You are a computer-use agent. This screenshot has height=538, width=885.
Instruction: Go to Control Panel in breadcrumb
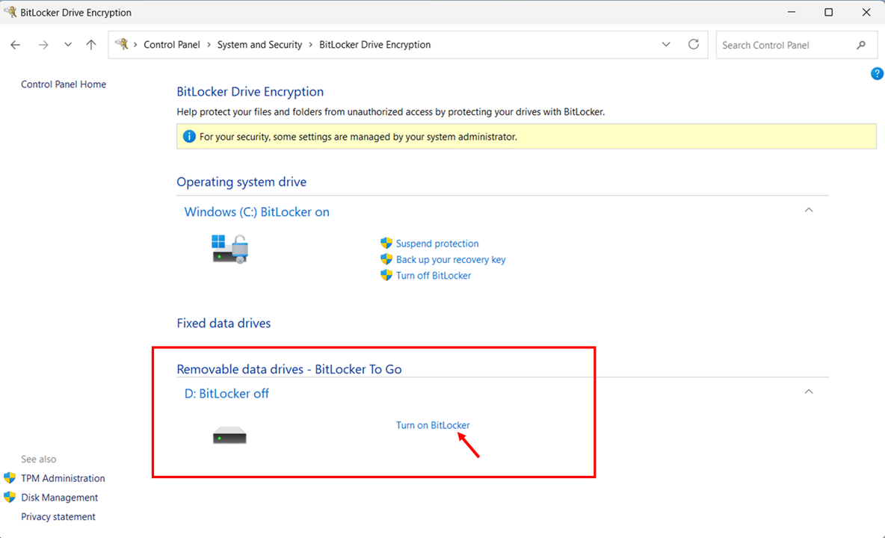172,45
